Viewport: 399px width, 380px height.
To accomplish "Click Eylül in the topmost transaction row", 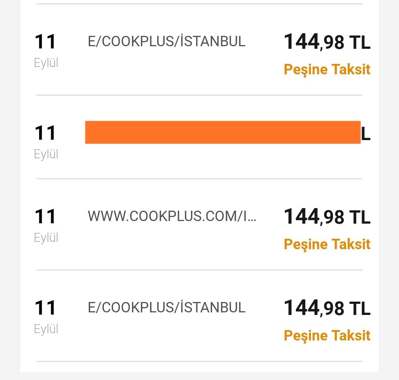I will [46, 63].
